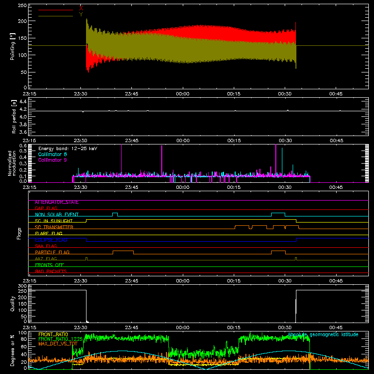Select the NON_SOLAR_EVENT flag label
Screen dimensions: 374x374
(x=57, y=215)
